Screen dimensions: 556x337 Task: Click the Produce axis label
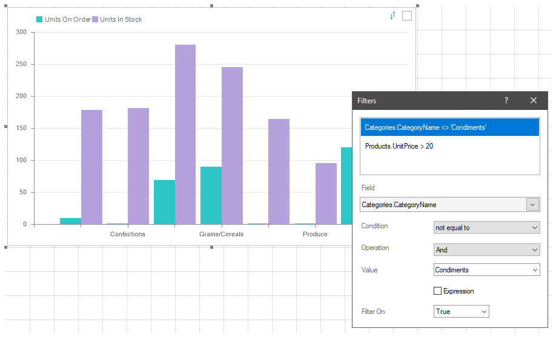coord(315,234)
